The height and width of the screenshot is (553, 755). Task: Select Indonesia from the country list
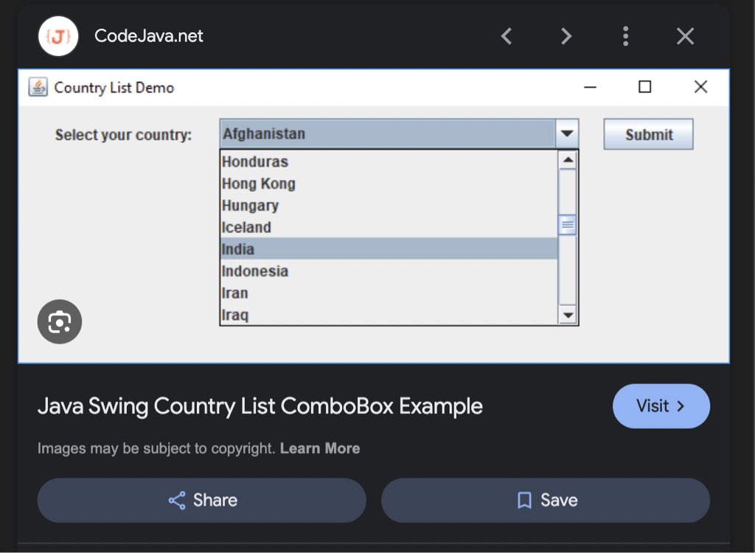(389, 271)
